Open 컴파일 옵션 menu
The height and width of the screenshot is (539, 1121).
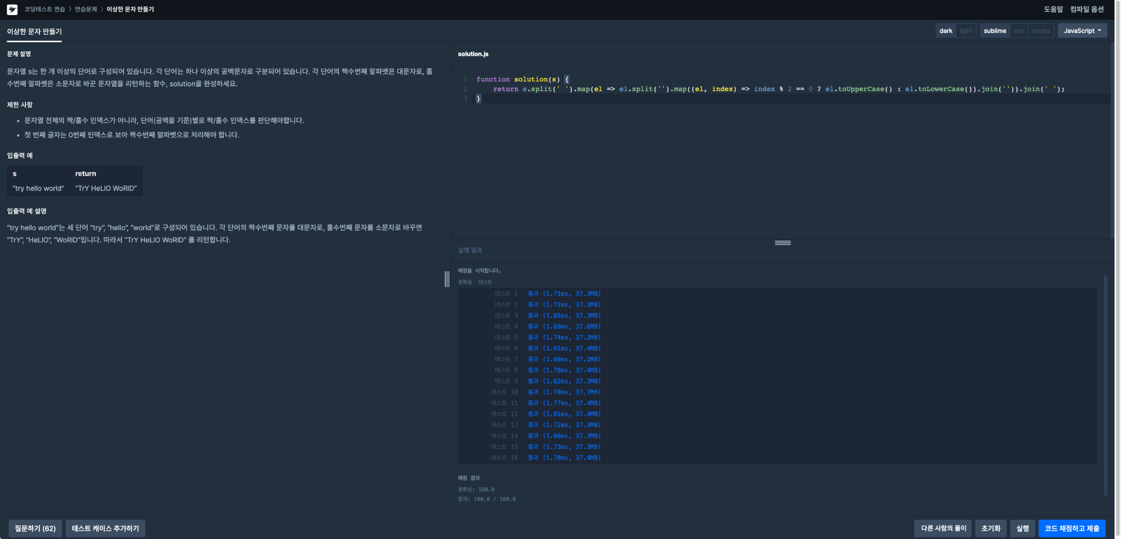[1087, 9]
